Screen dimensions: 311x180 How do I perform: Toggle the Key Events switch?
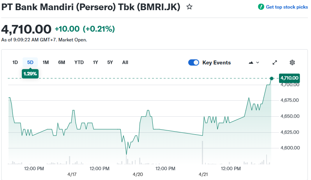(x=194, y=62)
